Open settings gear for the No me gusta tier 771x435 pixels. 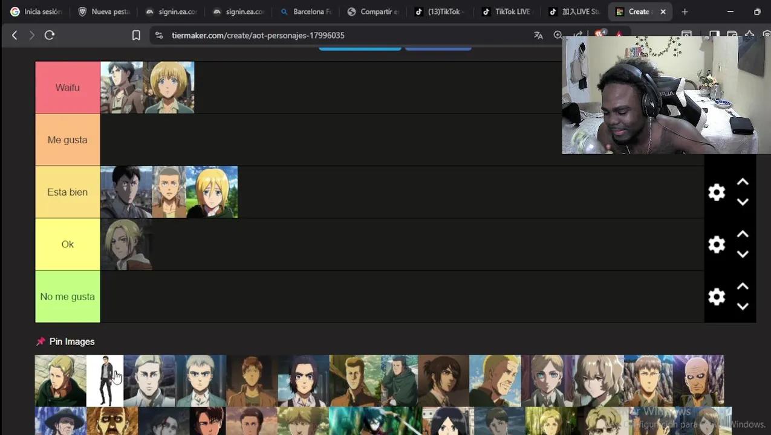pos(717,297)
